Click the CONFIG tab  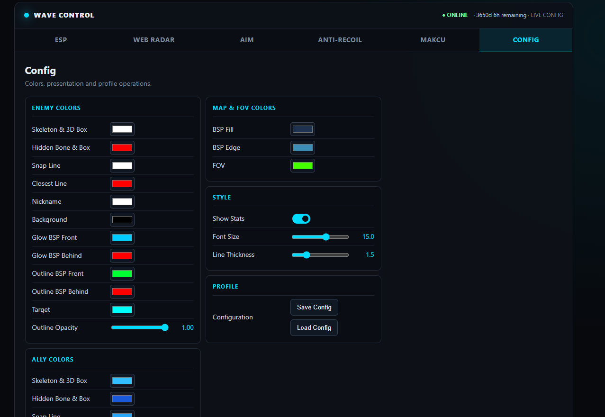click(526, 40)
